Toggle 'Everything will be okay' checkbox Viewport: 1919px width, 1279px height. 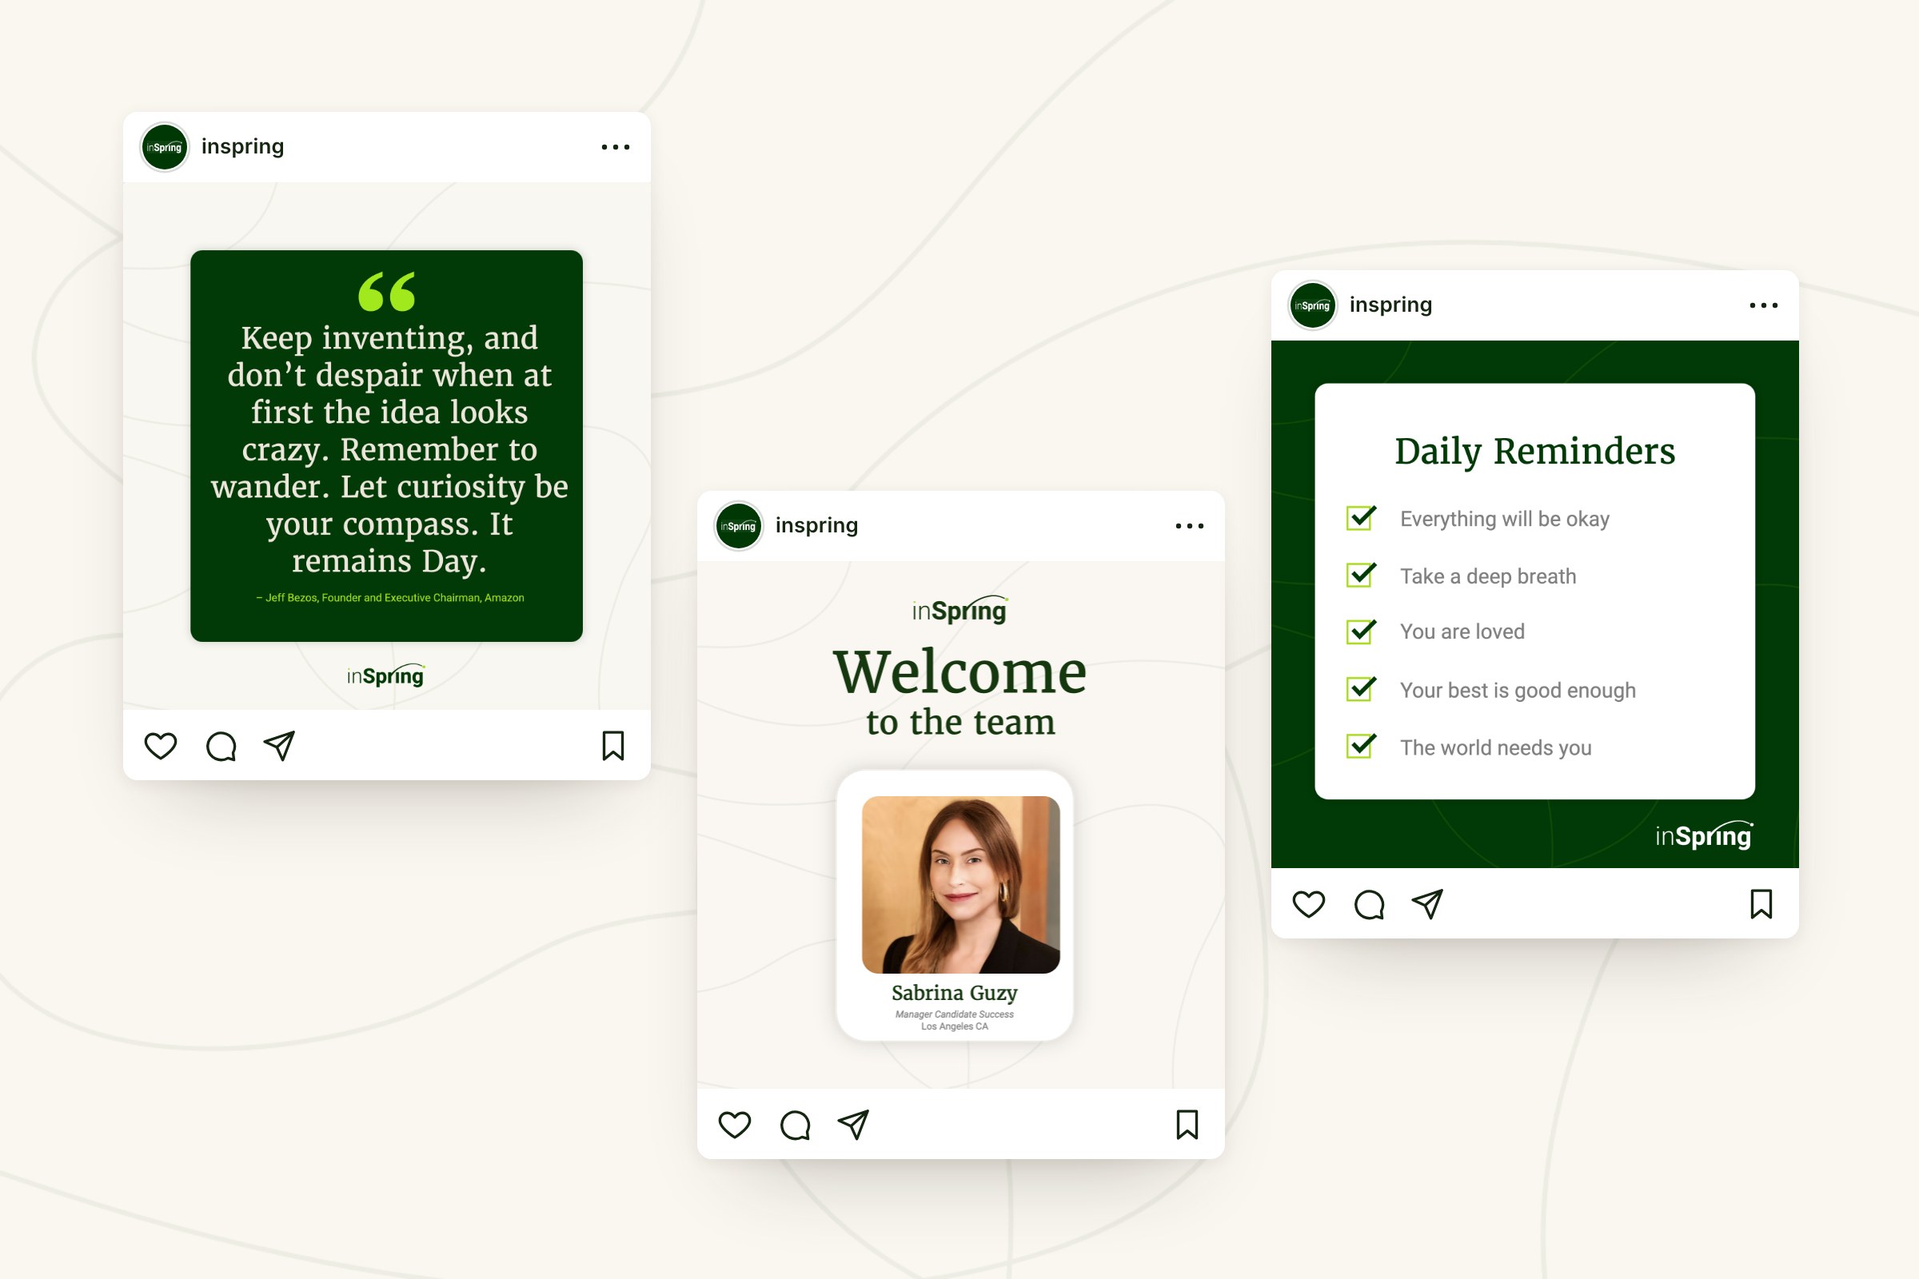coord(1361,517)
